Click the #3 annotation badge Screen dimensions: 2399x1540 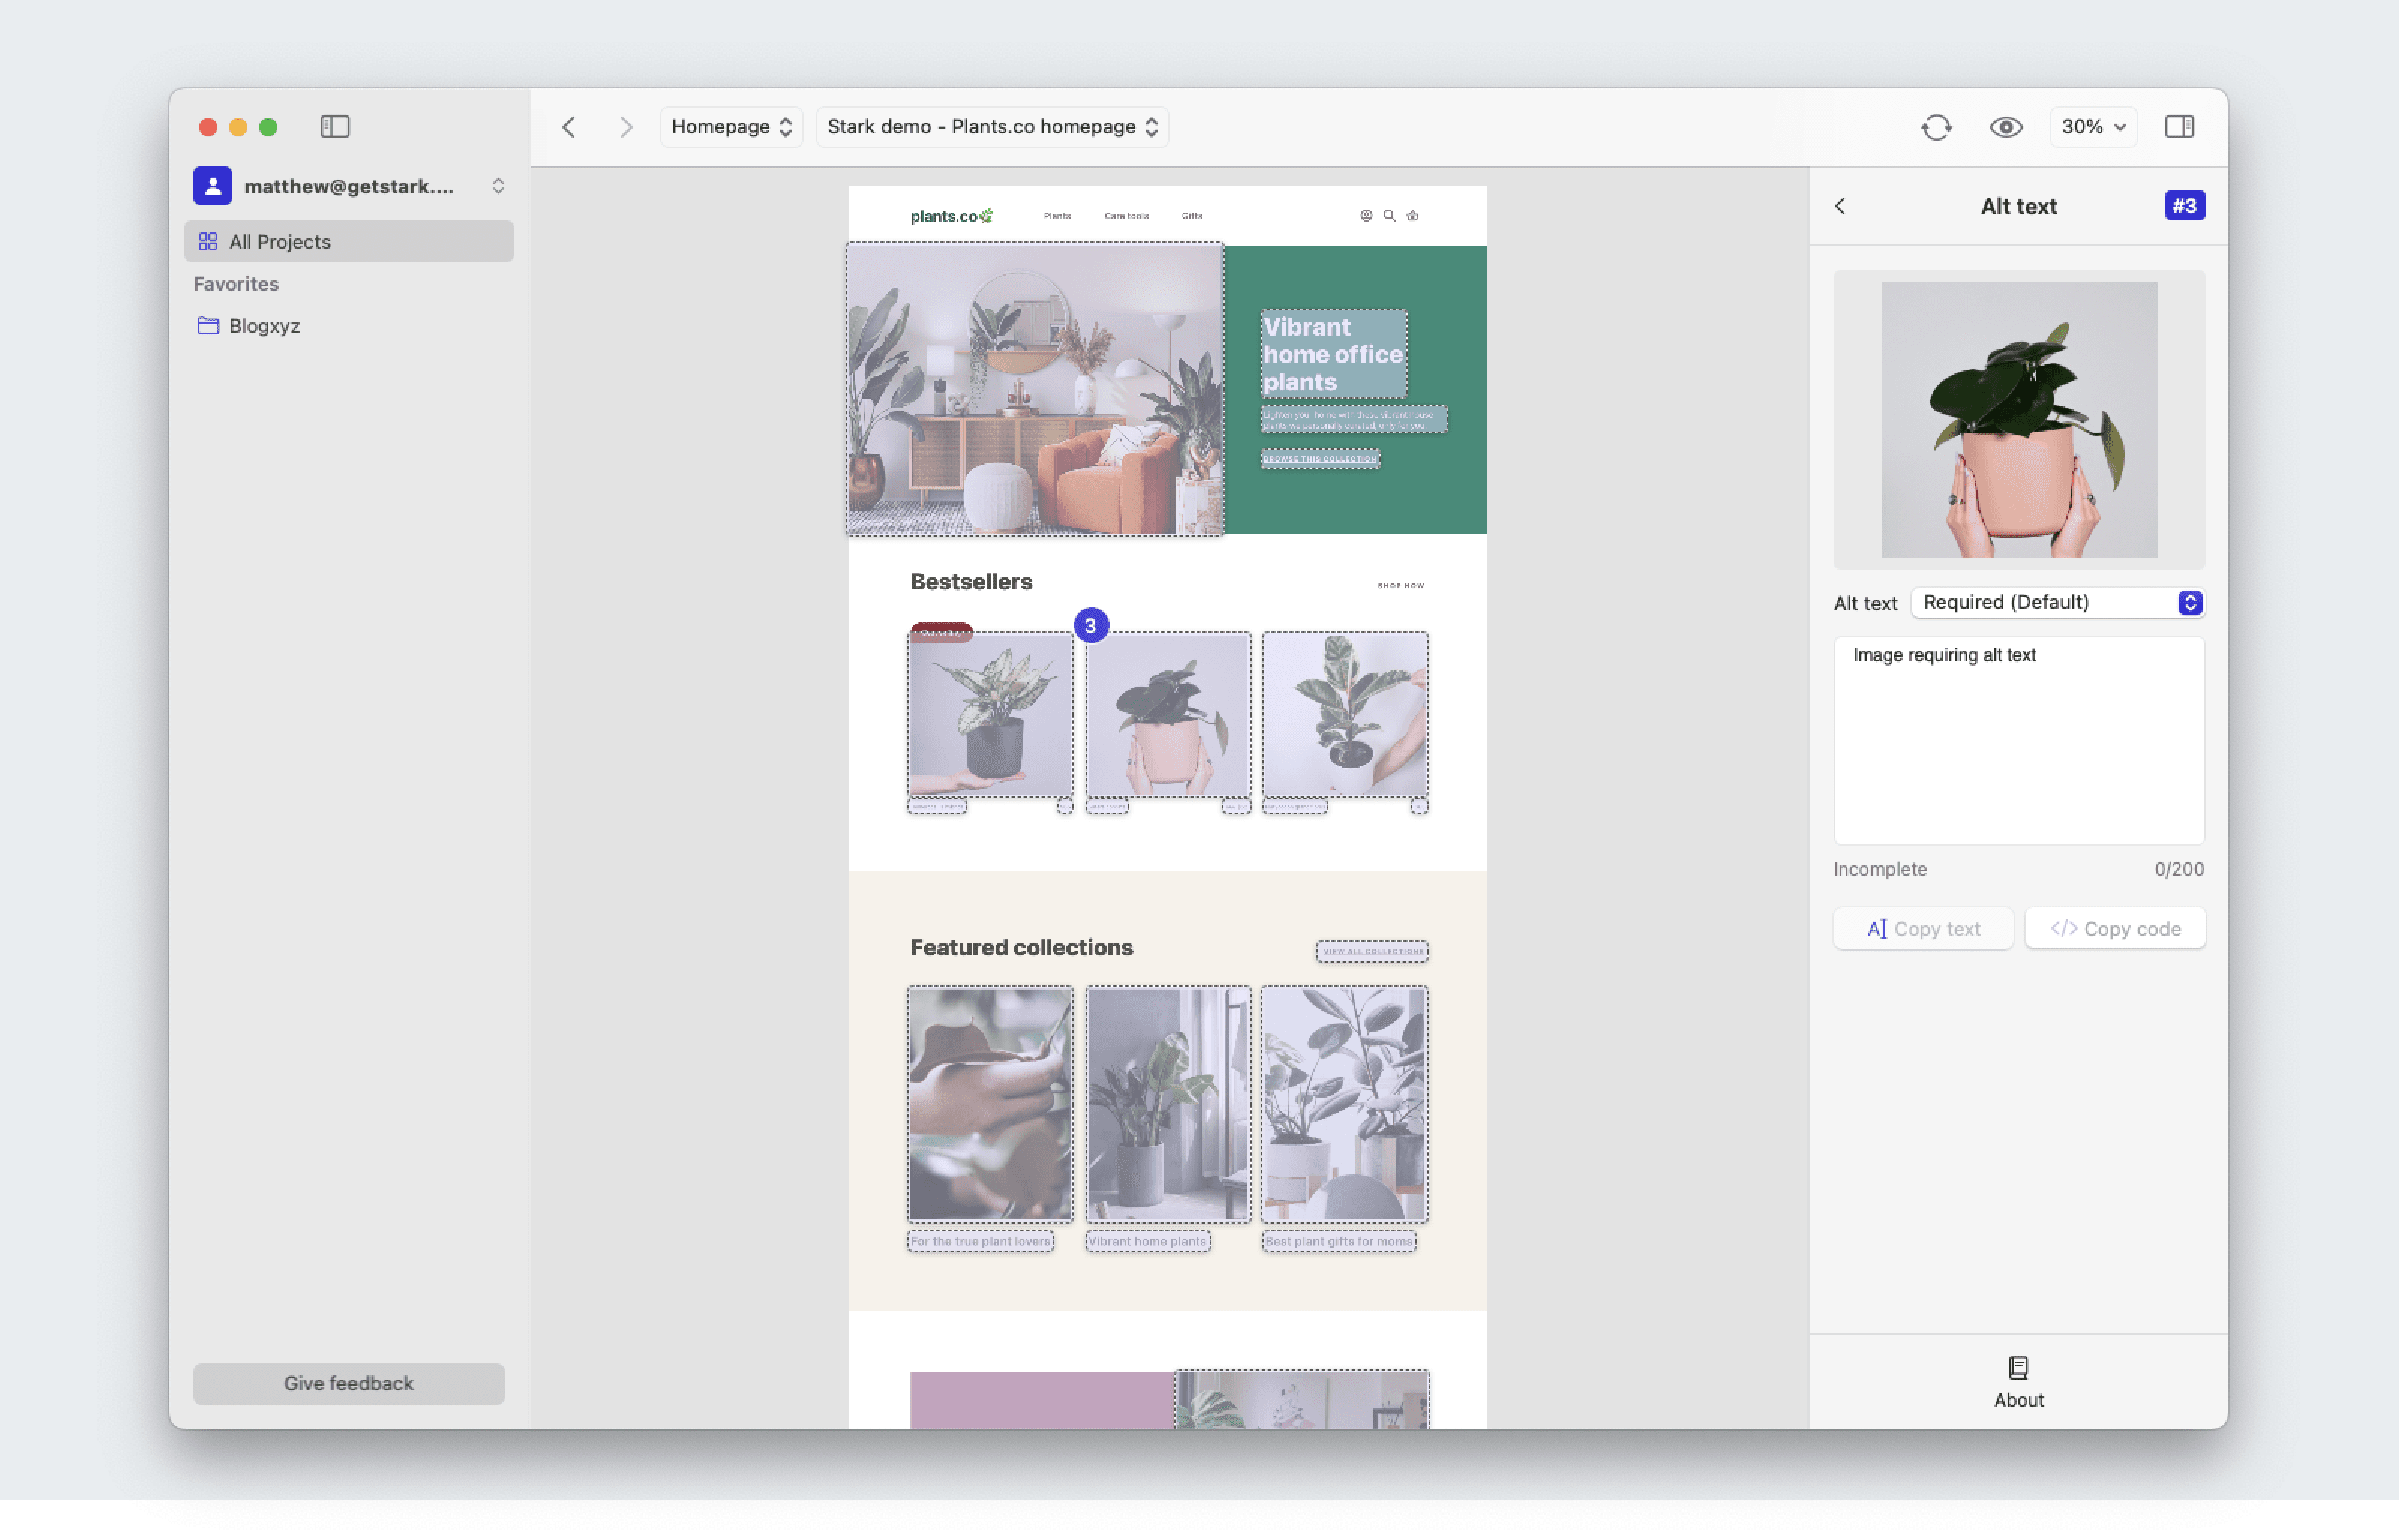(x=2184, y=206)
